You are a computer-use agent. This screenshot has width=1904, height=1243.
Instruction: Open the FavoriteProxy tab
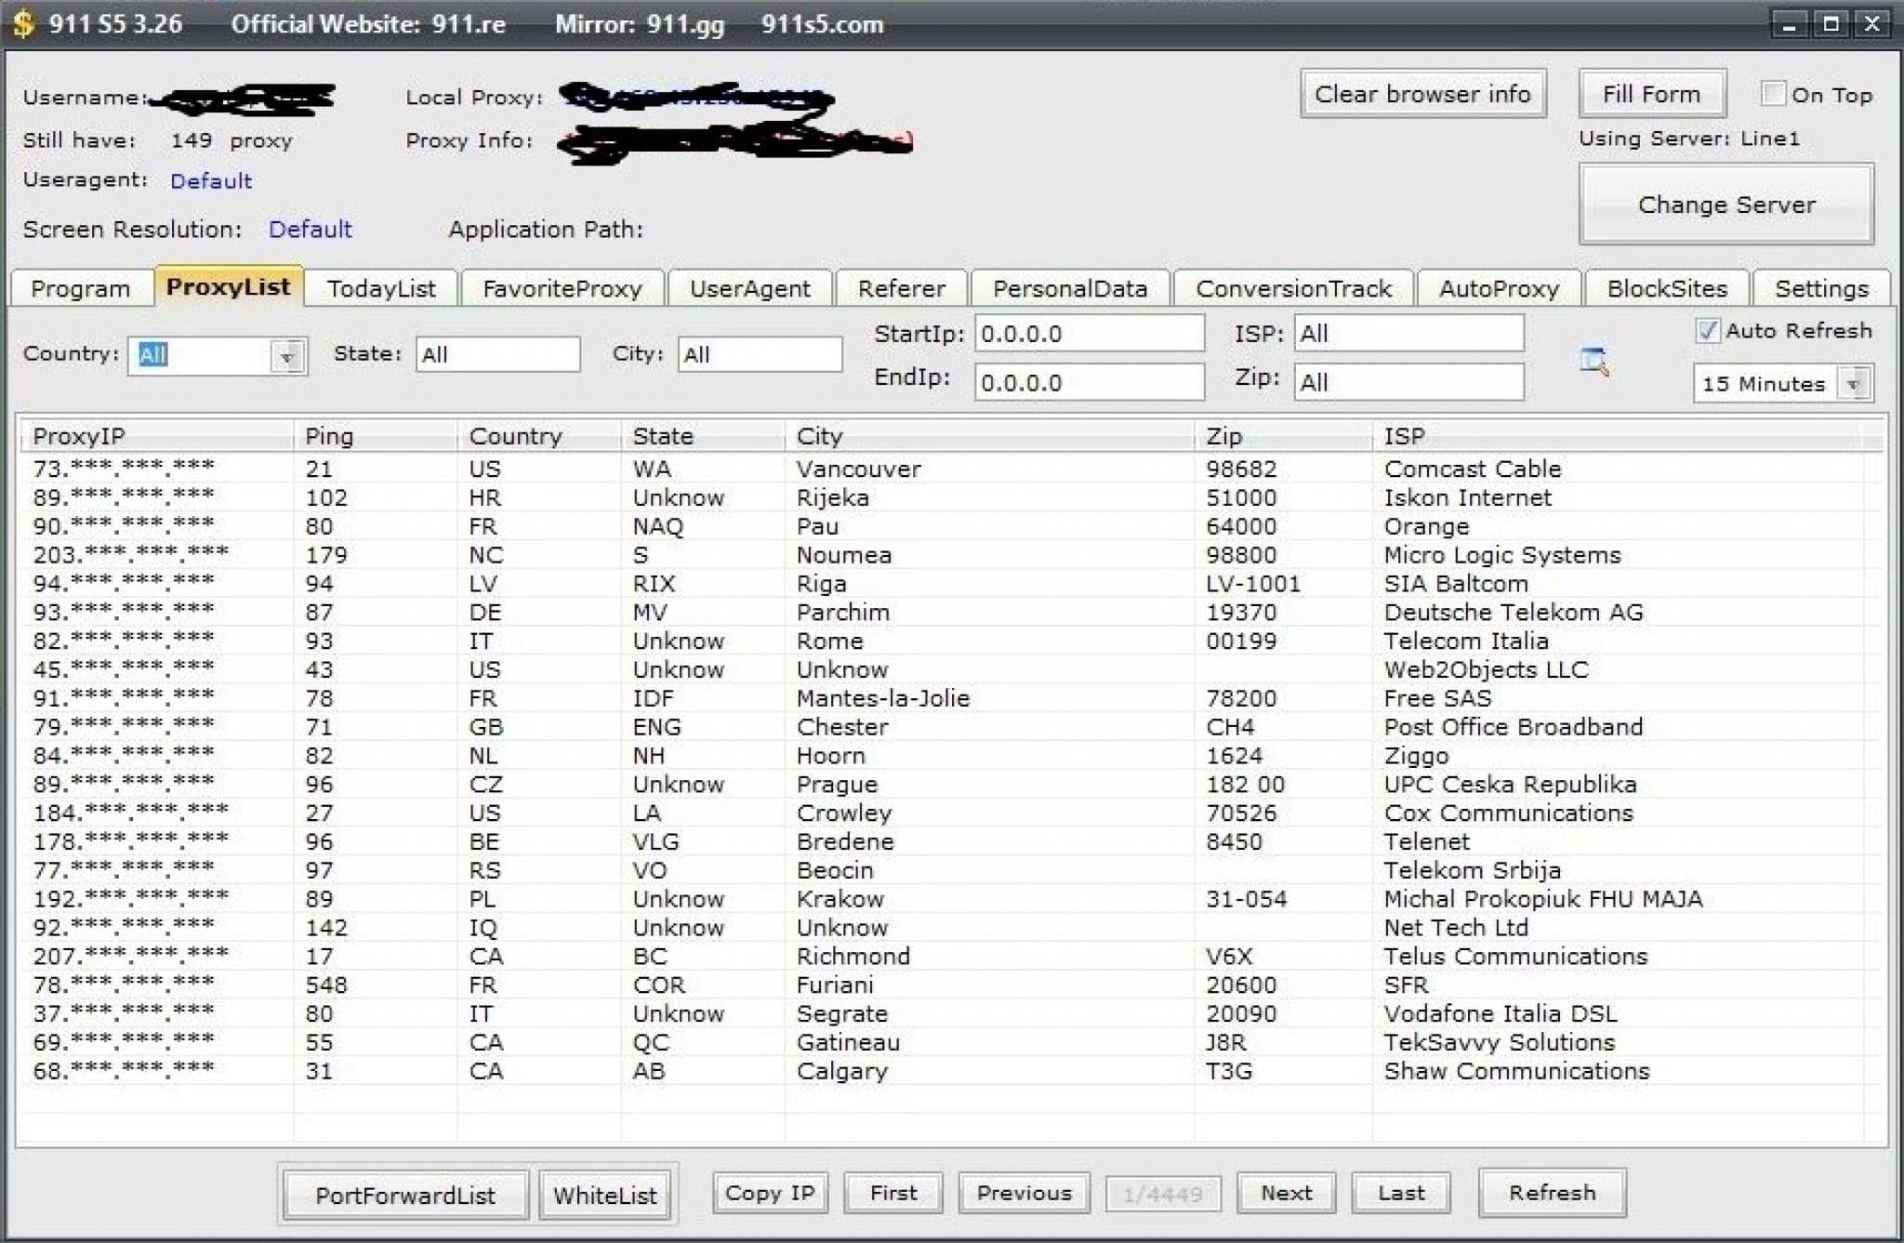point(561,288)
